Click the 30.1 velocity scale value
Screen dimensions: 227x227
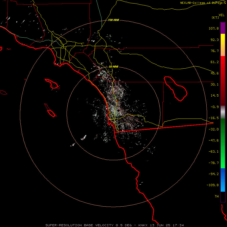215,84
